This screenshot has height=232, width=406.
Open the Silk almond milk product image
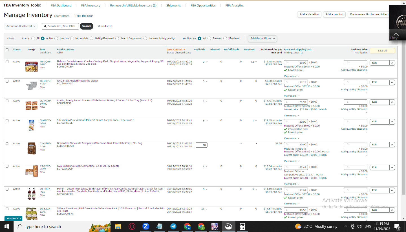tap(31, 125)
